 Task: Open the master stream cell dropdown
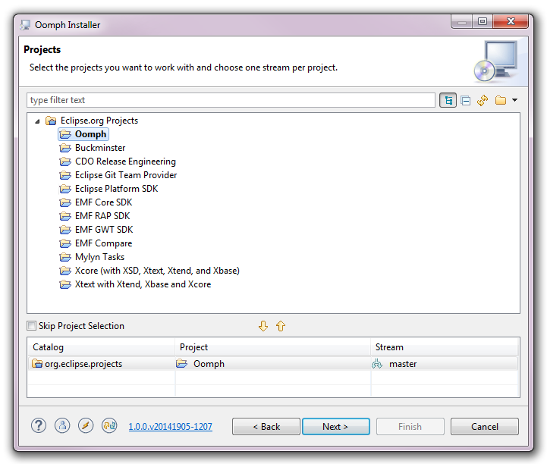(445, 364)
